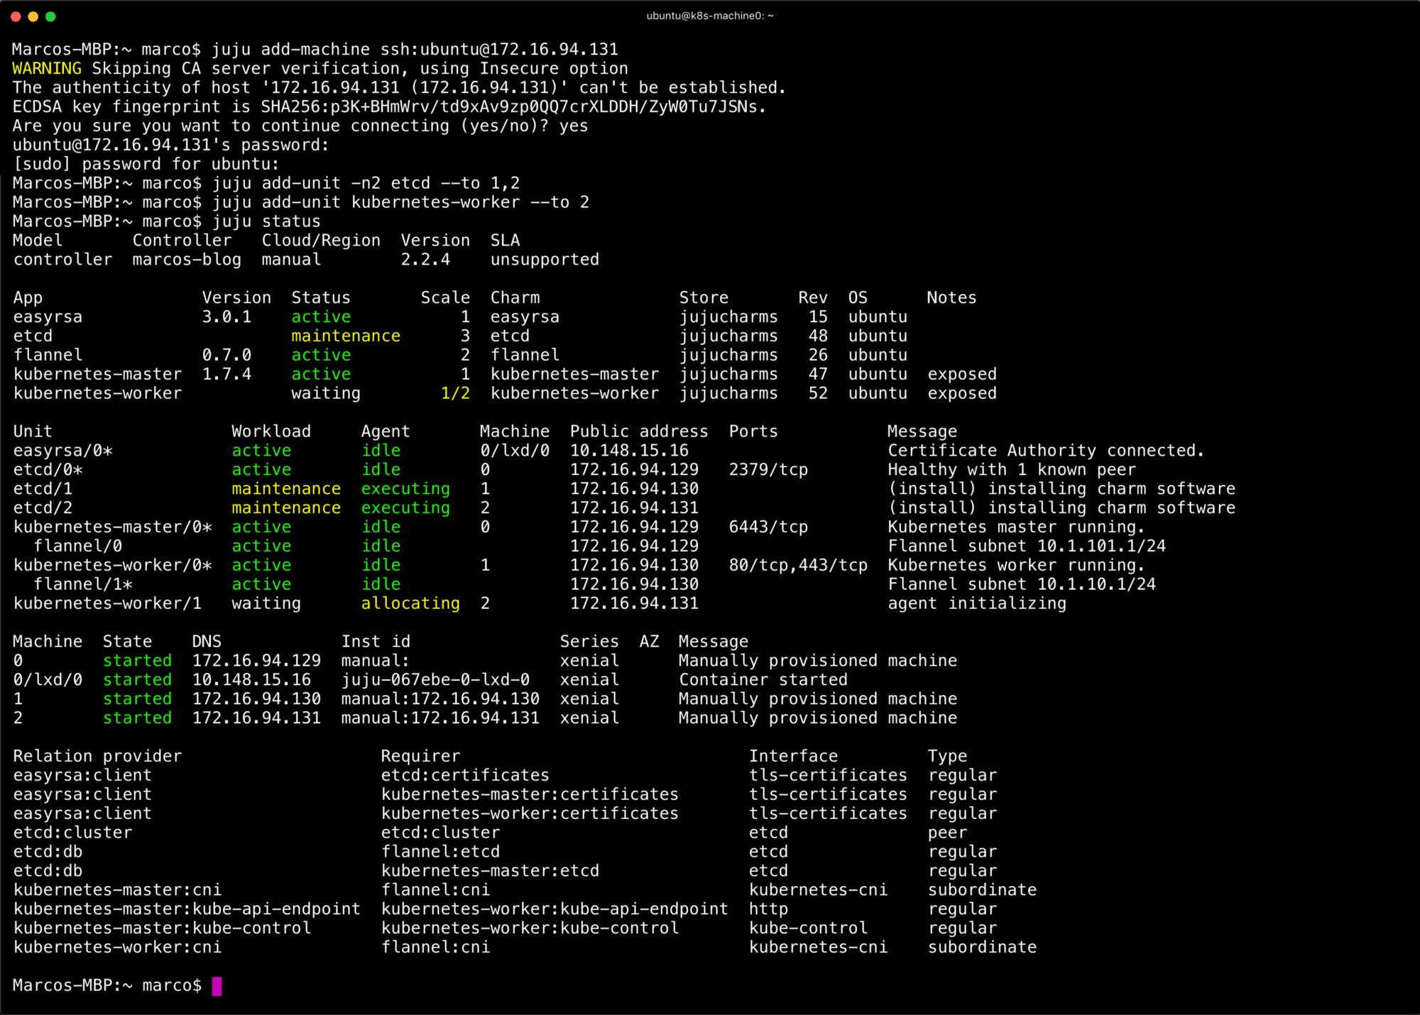Click the 'Relation provider' column header
Viewport: 1420px width, 1015px height.
click(97, 756)
